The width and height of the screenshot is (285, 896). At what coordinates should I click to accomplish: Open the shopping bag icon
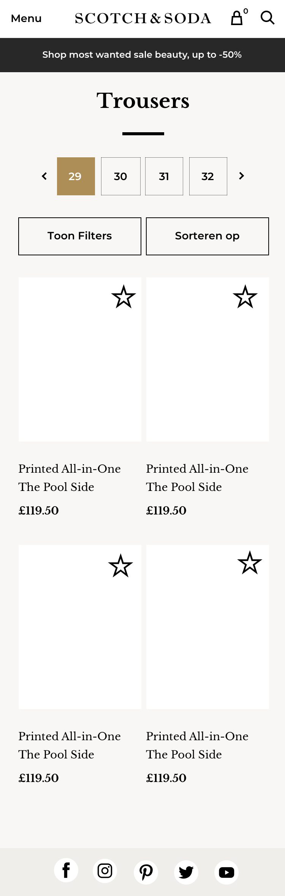point(237,18)
